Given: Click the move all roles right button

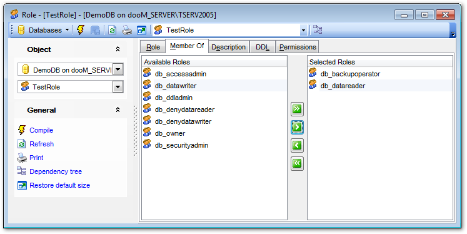Looking at the screenshot, I should pyautogui.click(x=297, y=109).
